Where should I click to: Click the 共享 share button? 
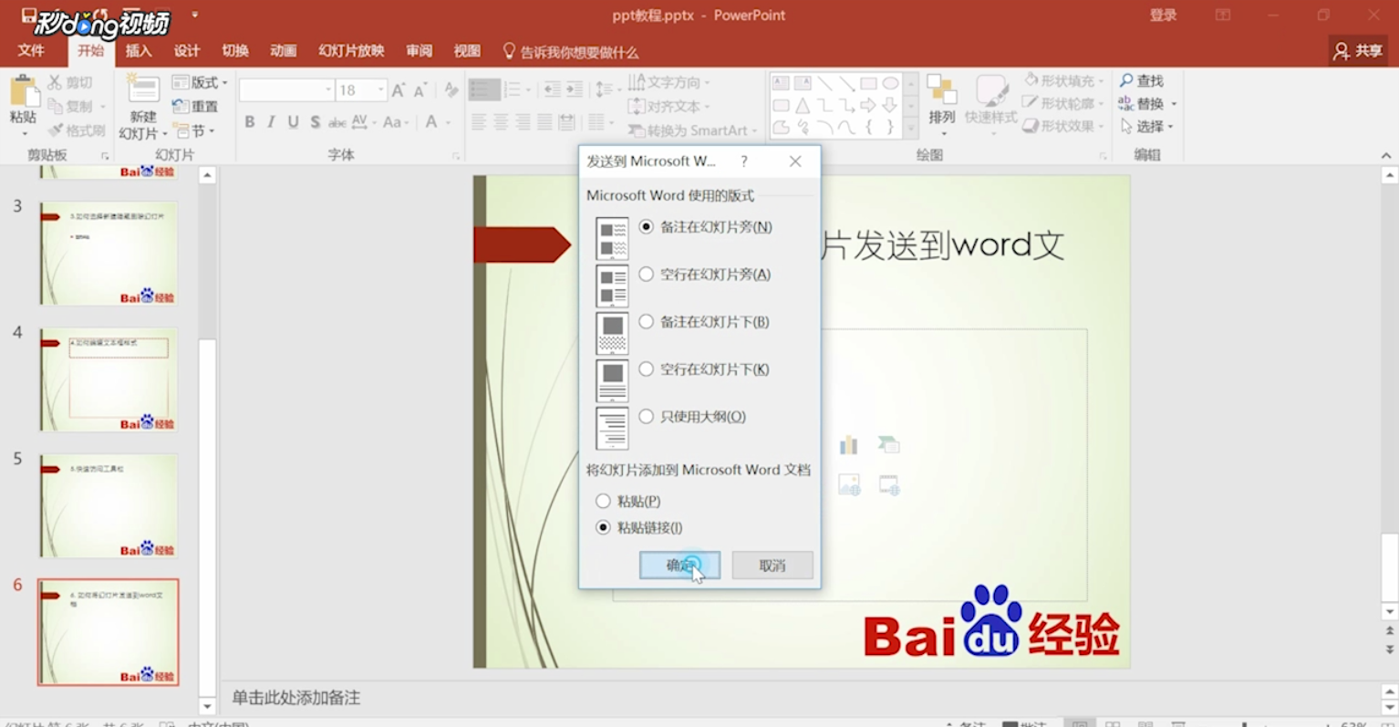tap(1358, 51)
